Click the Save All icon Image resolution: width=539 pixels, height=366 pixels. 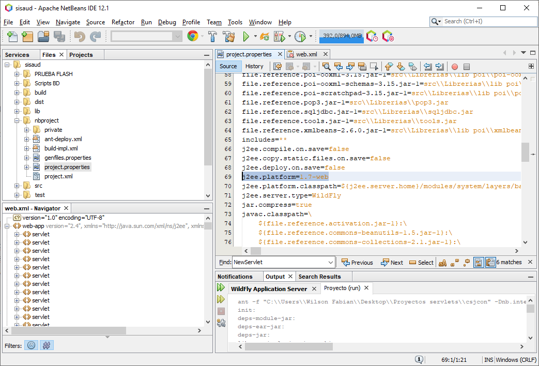click(59, 36)
